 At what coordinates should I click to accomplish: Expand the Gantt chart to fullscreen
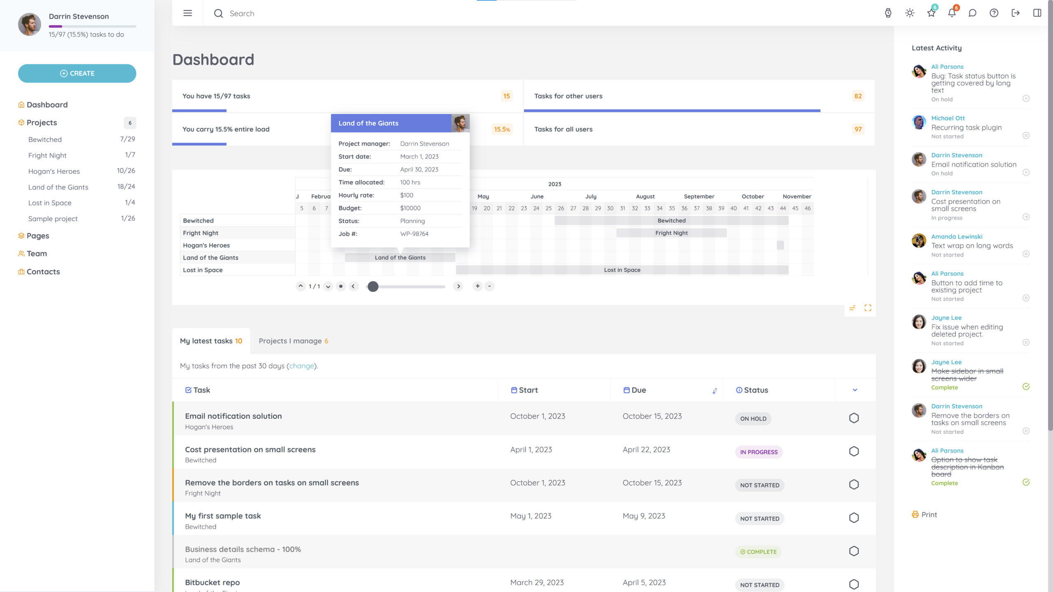point(868,308)
